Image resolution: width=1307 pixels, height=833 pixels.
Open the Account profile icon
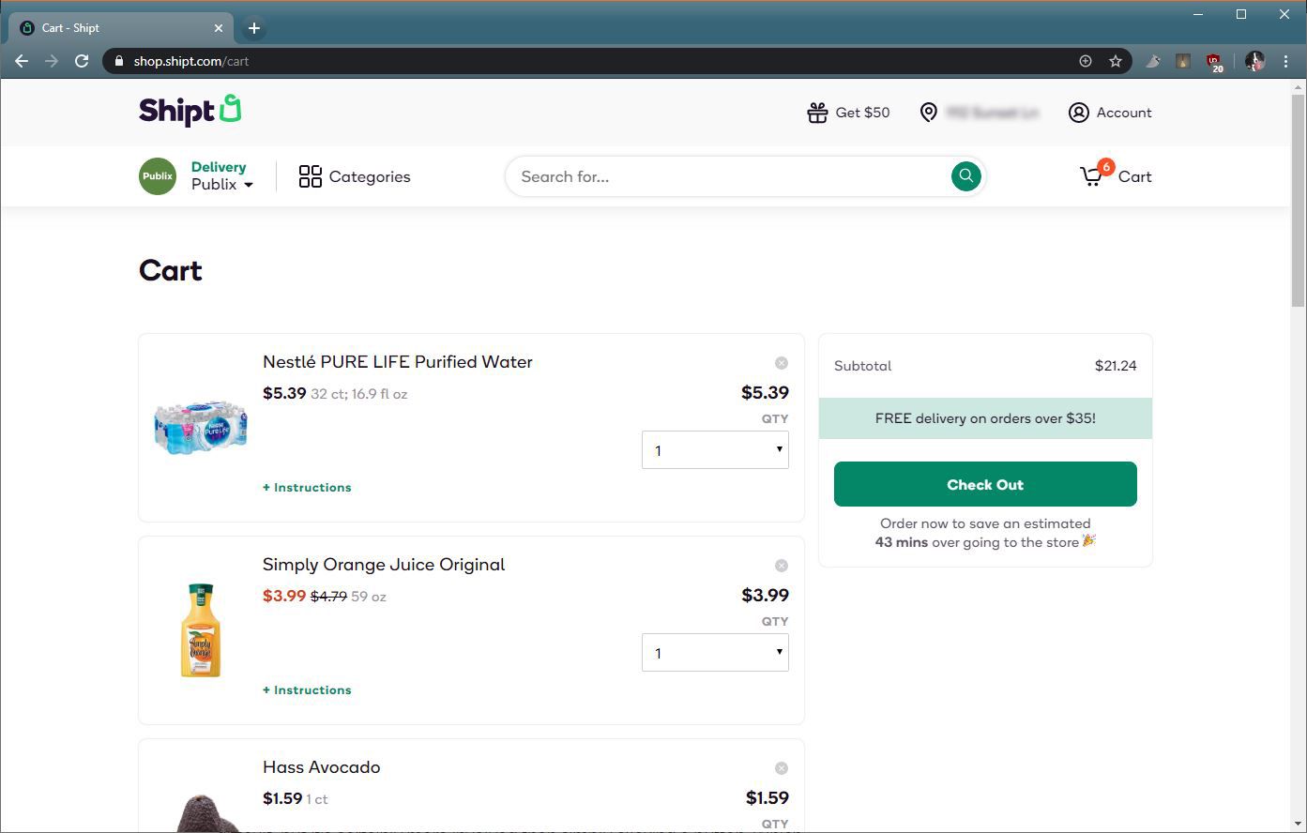[x=1078, y=113]
